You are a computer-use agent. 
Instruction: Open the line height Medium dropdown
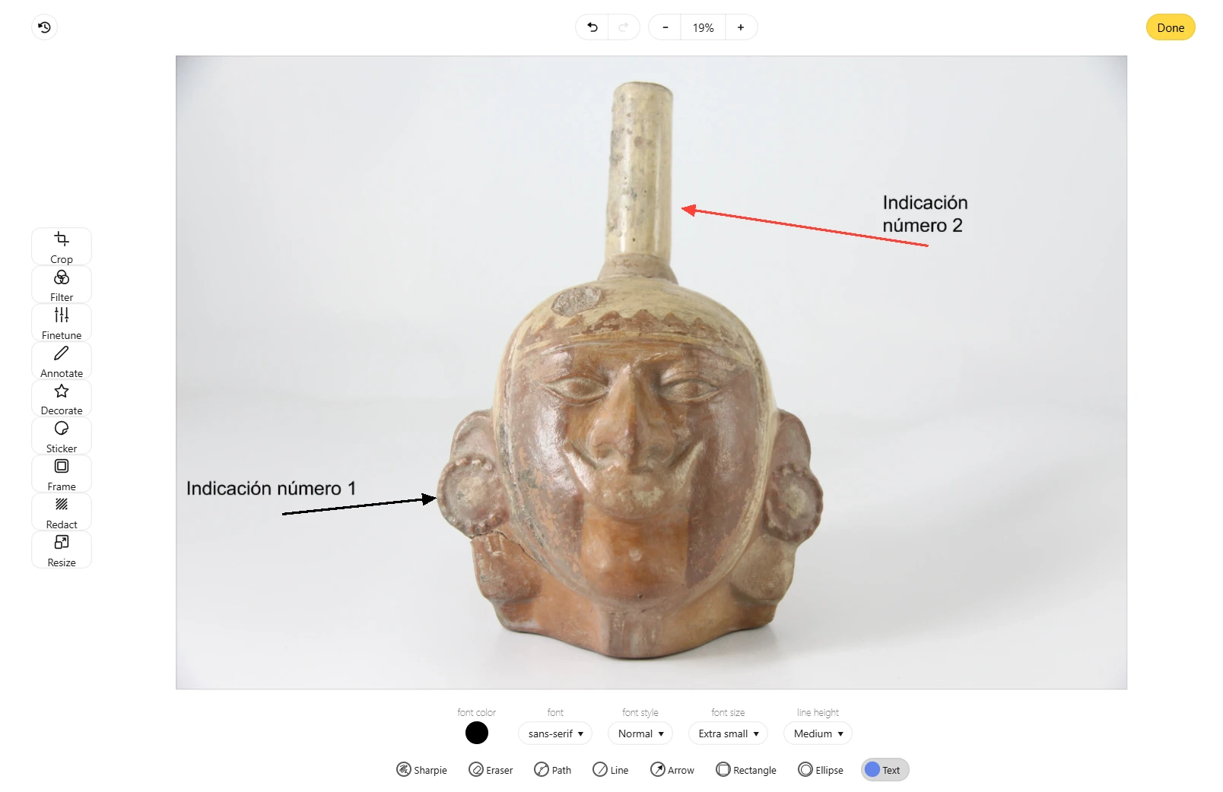(x=818, y=733)
